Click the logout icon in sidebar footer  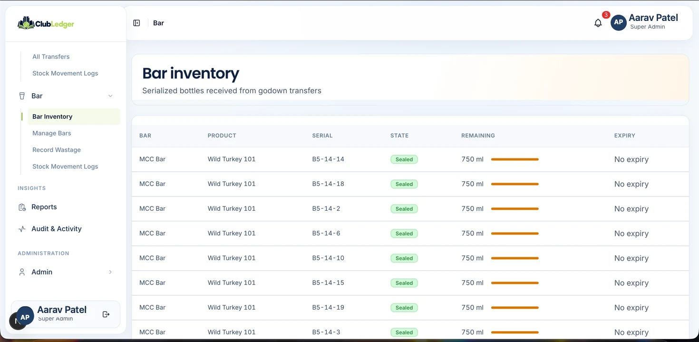pyautogui.click(x=106, y=314)
